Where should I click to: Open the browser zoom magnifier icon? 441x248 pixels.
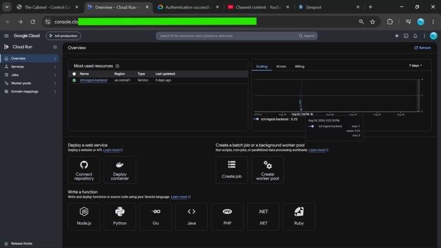click(x=361, y=22)
